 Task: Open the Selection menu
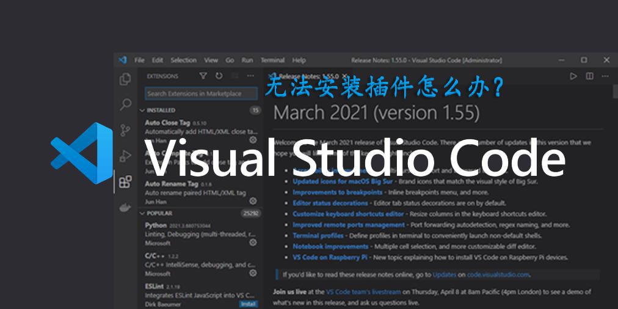(x=184, y=60)
